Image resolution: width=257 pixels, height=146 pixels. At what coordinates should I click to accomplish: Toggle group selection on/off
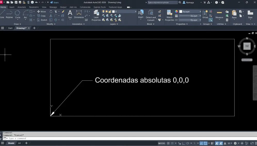(211, 20)
